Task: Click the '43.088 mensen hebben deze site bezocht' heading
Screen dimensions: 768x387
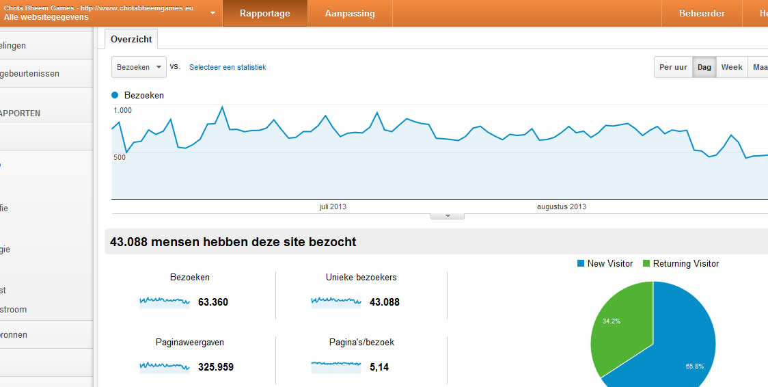Action: coord(233,242)
